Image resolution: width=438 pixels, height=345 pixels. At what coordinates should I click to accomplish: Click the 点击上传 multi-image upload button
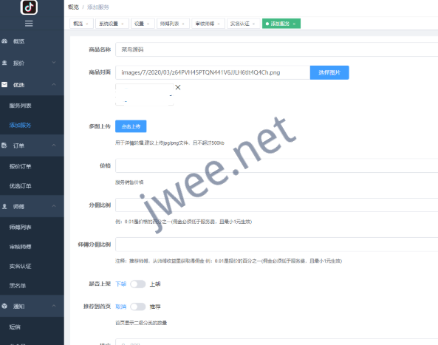131,126
